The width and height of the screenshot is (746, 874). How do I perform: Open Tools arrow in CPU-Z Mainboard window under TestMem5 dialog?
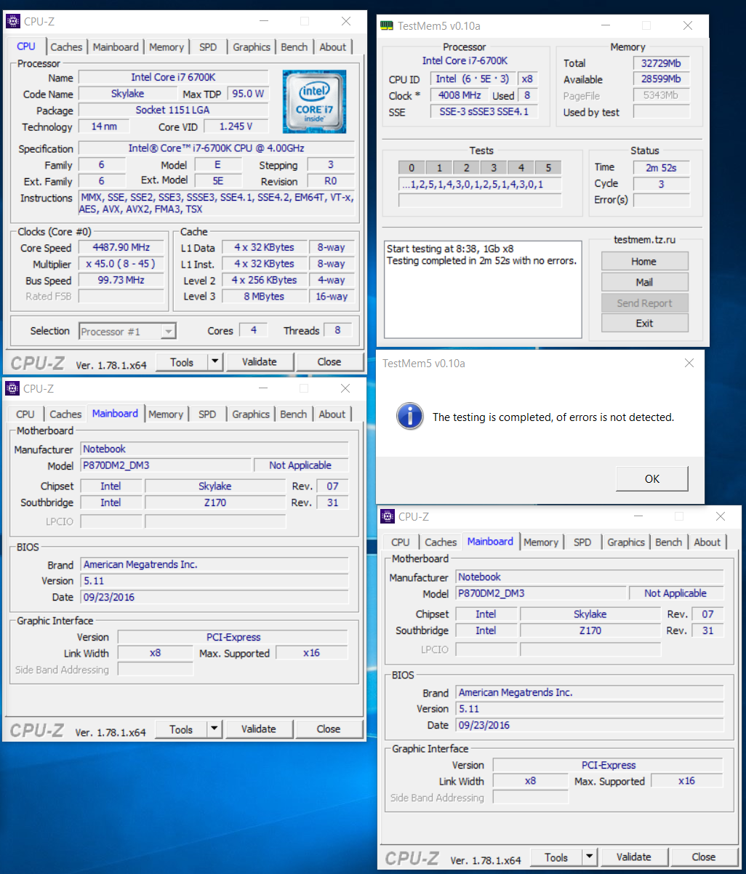coord(590,857)
